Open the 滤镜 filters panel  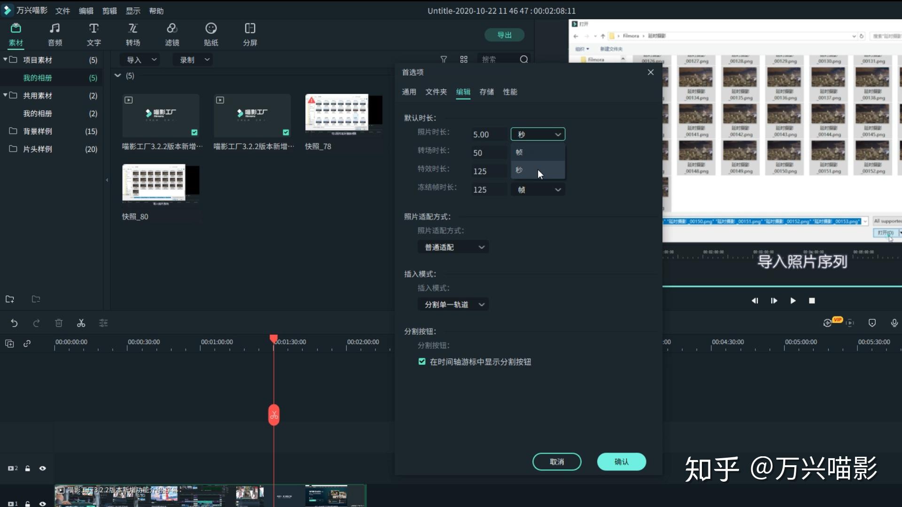172,34
